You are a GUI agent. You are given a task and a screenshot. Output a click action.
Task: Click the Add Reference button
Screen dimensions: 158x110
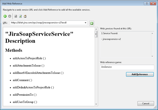(140, 74)
